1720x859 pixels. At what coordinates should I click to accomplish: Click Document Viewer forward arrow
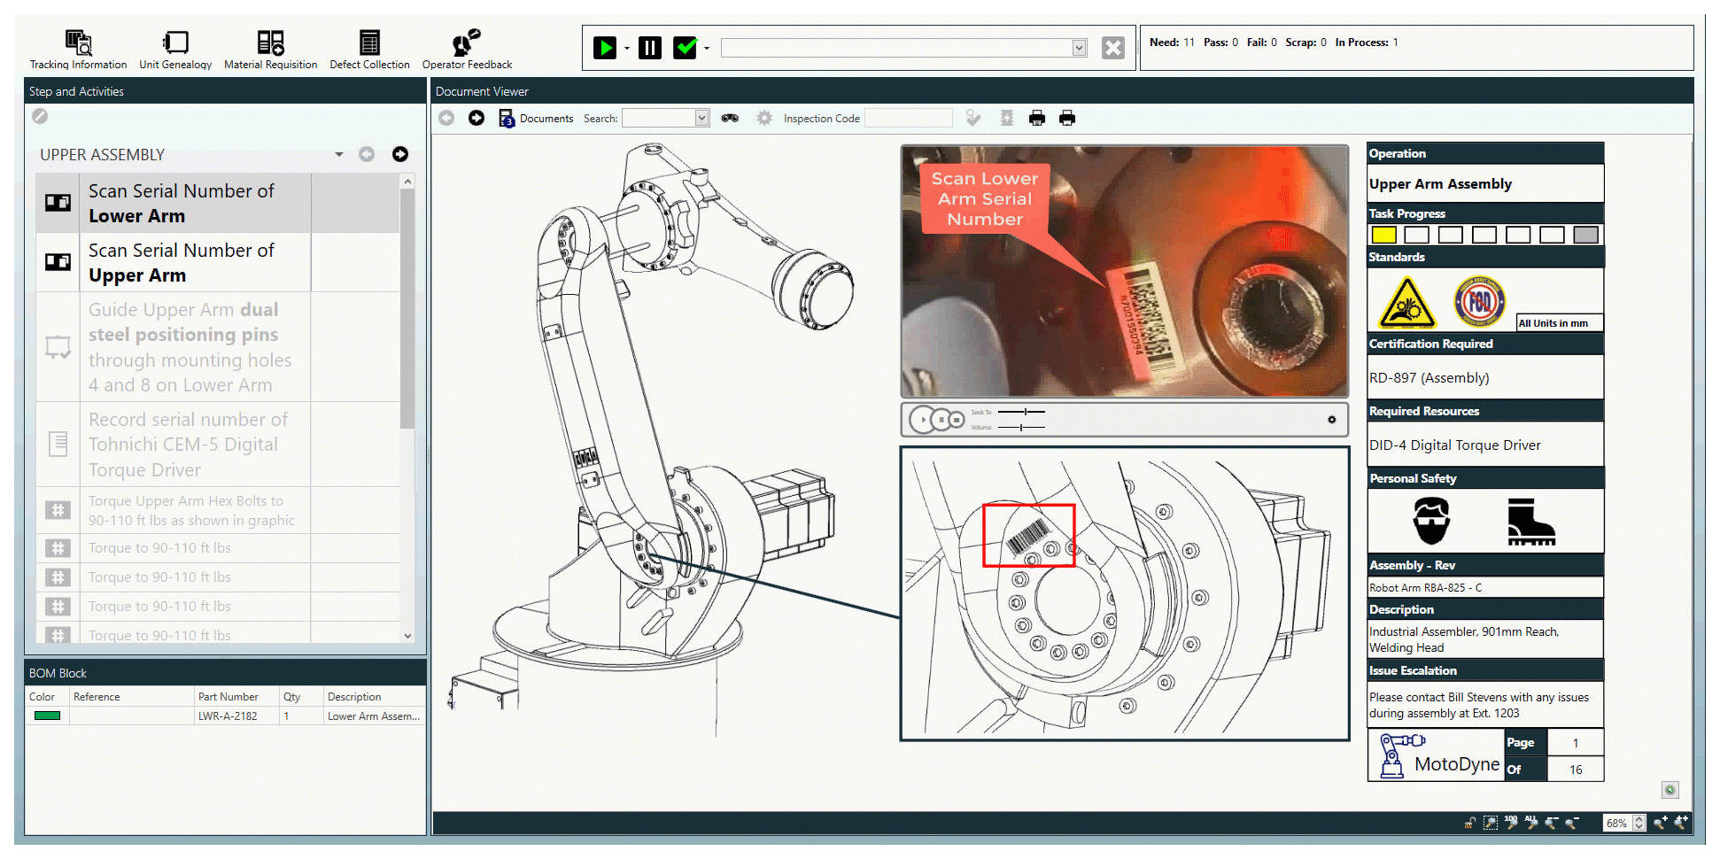click(x=476, y=118)
